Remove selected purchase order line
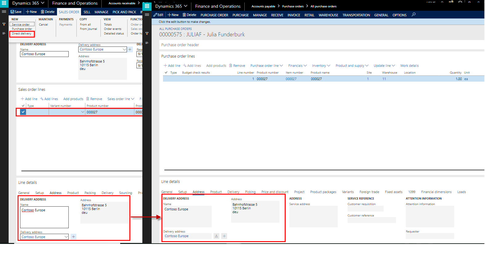The height and width of the screenshot is (259, 485). pos(237,66)
